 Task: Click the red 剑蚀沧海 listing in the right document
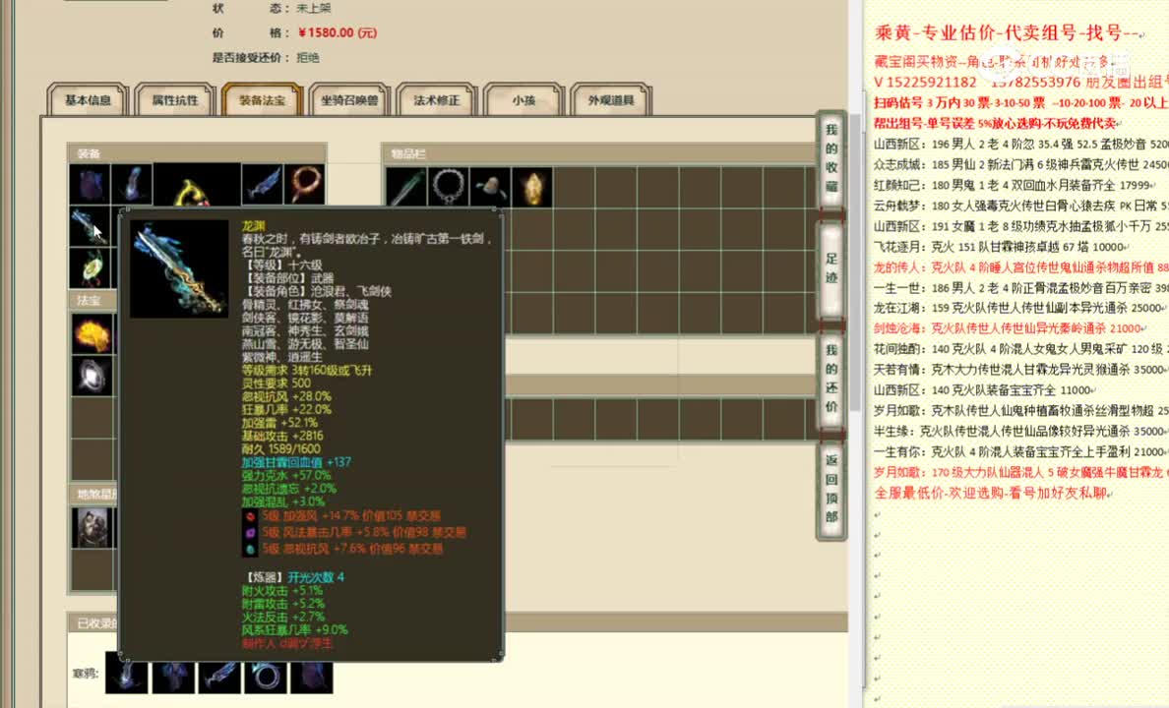point(1010,327)
